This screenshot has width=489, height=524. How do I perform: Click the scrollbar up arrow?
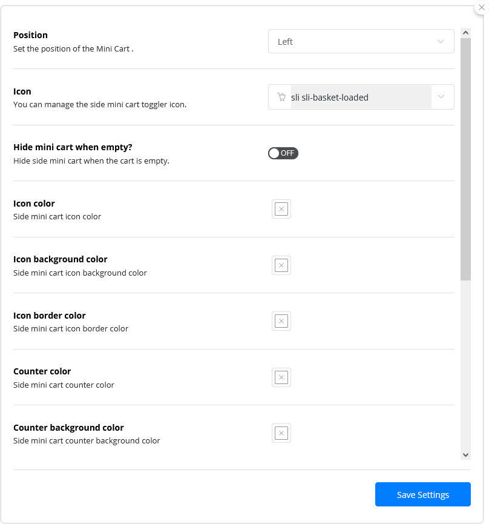(x=465, y=33)
